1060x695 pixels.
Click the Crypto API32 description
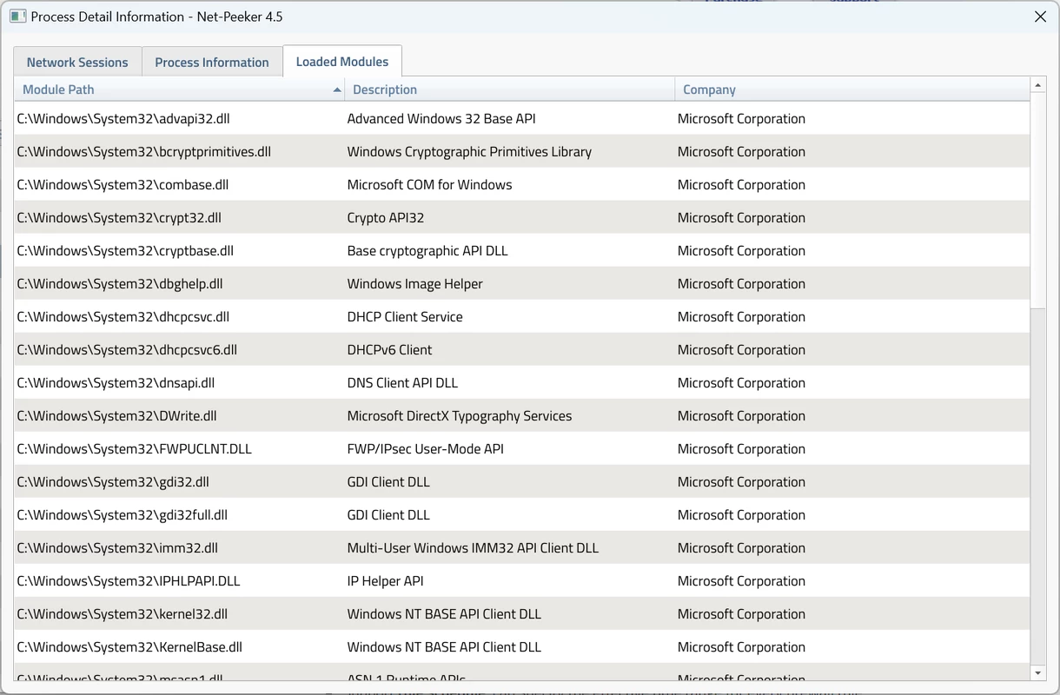[386, 218]
